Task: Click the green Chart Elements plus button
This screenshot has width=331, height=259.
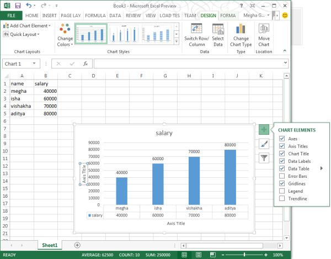Action: tap(264, 129)
